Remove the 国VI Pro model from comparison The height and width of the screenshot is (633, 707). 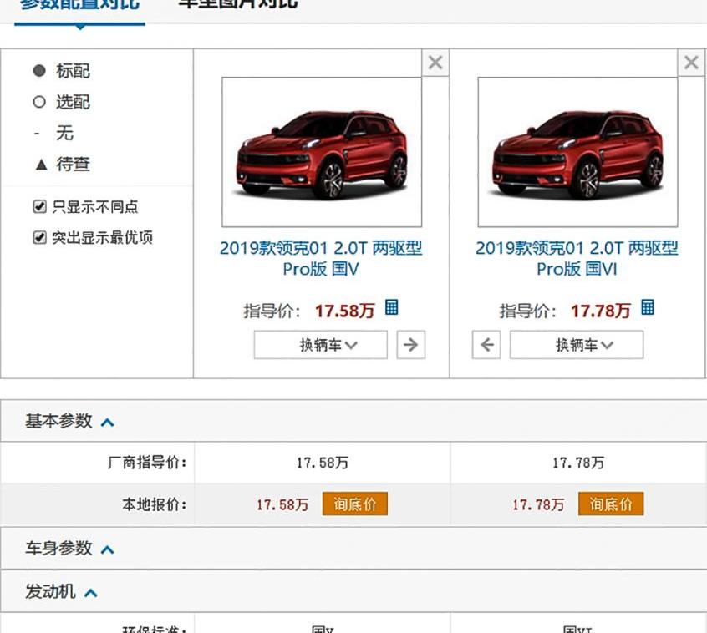[691, 63]
